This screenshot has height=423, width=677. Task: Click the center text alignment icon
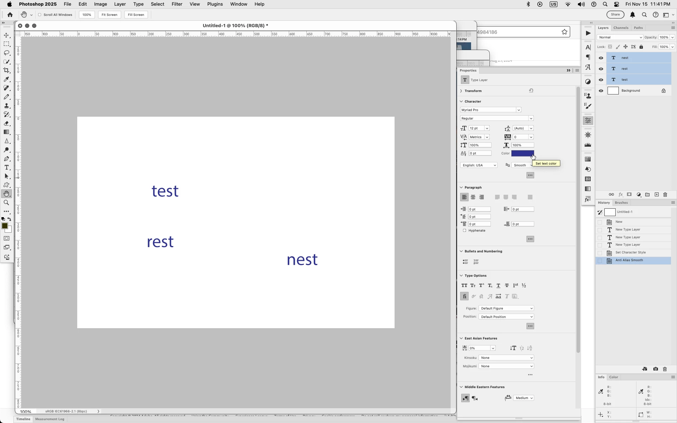coord(473,197)
